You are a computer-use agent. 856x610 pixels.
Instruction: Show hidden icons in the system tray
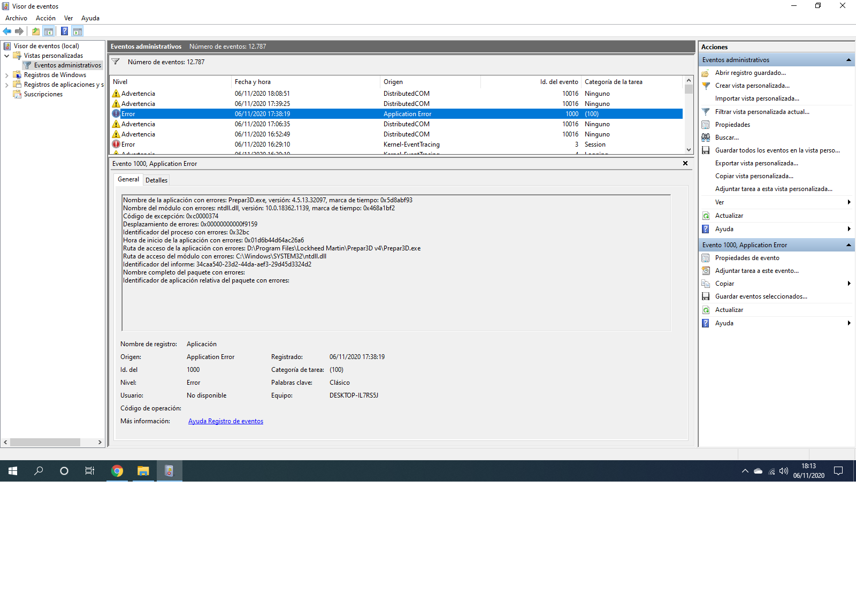point(745,471)
